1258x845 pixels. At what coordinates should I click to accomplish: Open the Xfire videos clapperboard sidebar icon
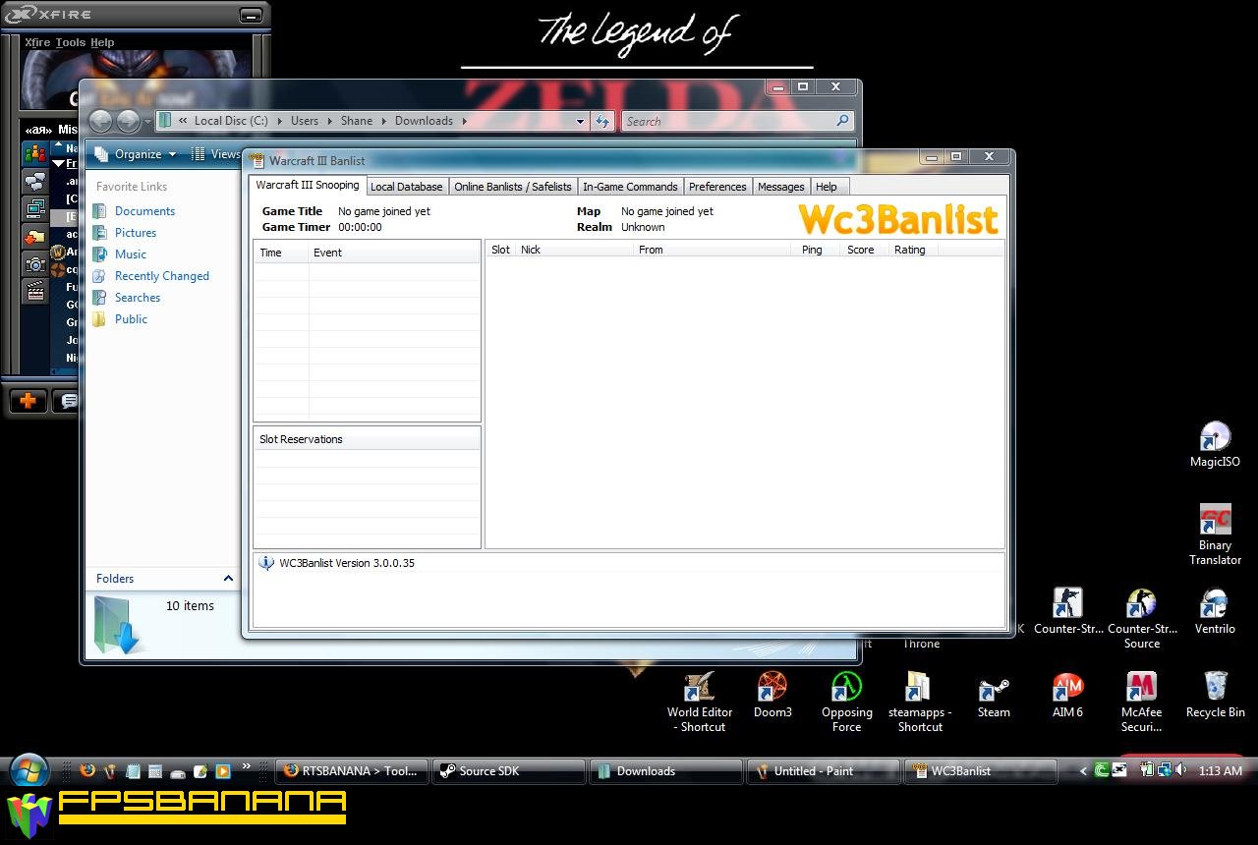(35, 291)
